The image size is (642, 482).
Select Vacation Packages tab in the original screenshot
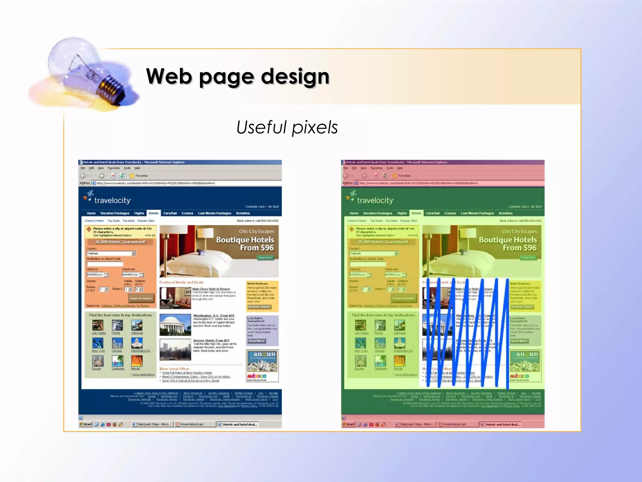(115, 213)
